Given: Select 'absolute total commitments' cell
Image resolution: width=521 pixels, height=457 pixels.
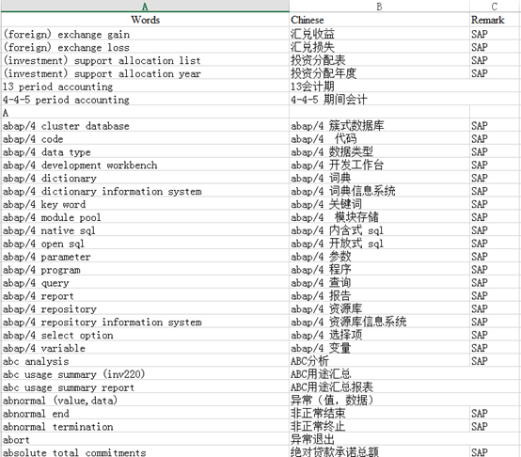Looking at the screenshot, I should pyautogui.click(x=145, y=451).
